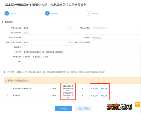The height and width of the screenshot is (114, 141).
Task: Click the orange back-to-top arrow icon
Action: [x=137, y=104]
